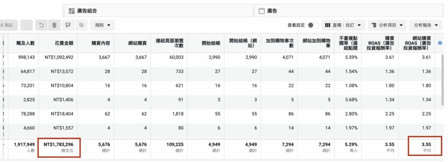Toggle the 查看設定 switch
Viewport: 448px width, 162px height.
click(313, 25)
